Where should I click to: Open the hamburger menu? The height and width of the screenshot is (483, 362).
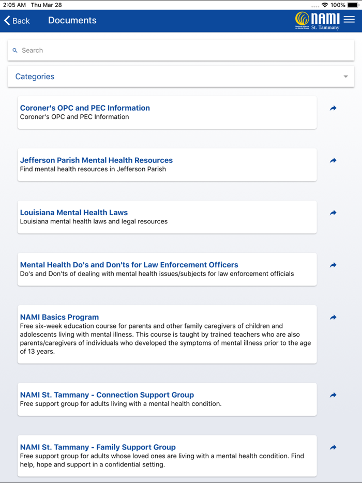(349, 20)
